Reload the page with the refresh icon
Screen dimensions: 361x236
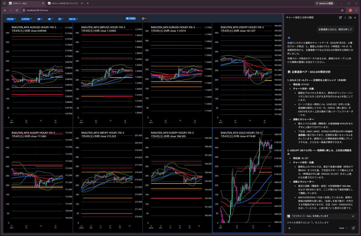[x=17, y=10]
